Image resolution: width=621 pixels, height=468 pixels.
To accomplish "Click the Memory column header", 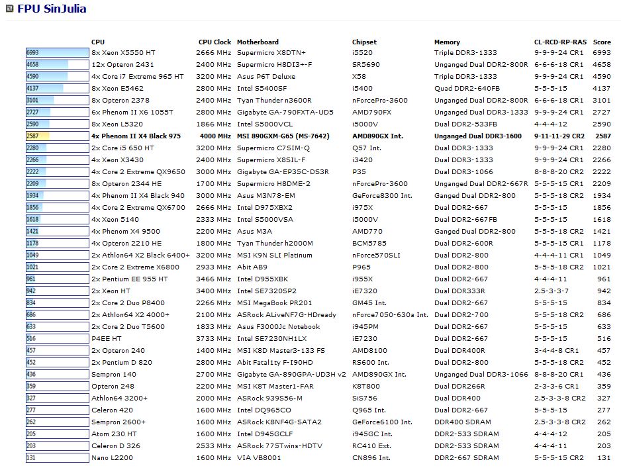I will pyautogui.click(x=447, y=42).
